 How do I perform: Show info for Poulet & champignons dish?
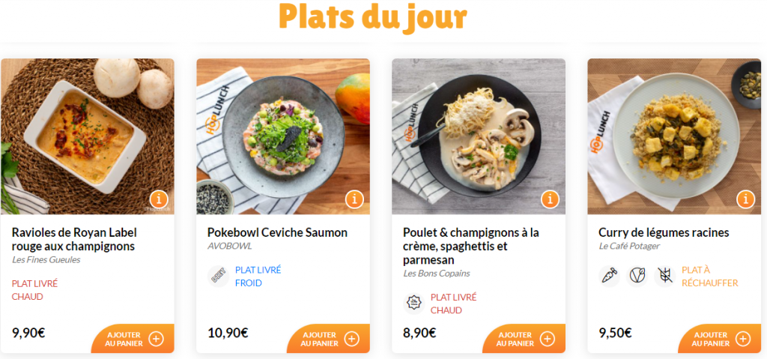[550, 199]
